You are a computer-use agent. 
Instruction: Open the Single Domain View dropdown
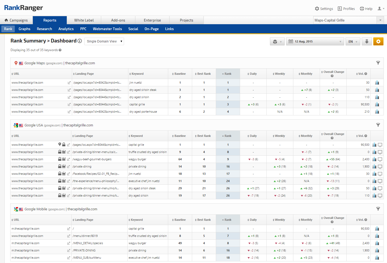(104, 41)
